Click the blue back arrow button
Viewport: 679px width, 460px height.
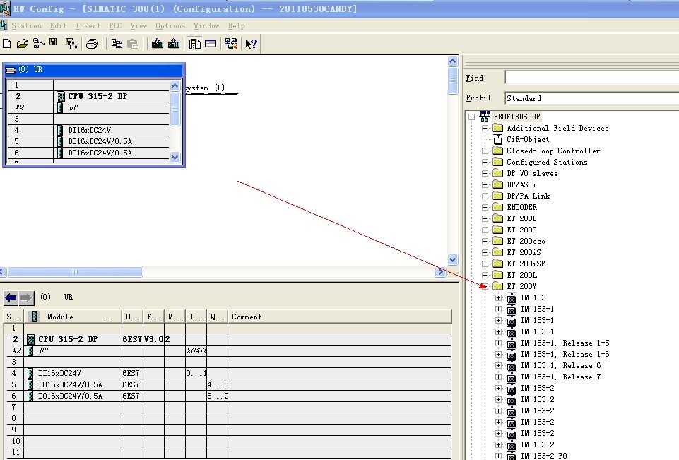coord(11,297)
